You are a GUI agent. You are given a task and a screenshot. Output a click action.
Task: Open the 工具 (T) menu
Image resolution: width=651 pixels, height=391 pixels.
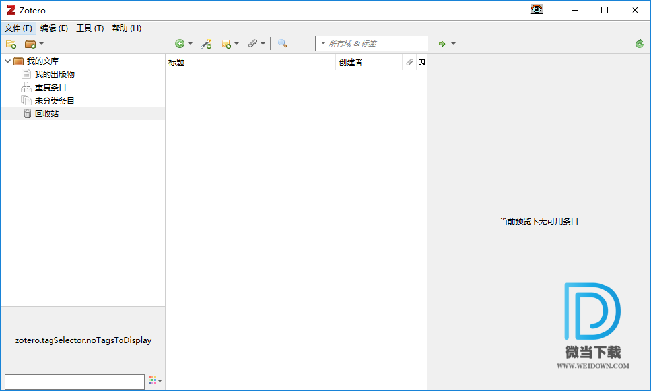coord(90,28)
